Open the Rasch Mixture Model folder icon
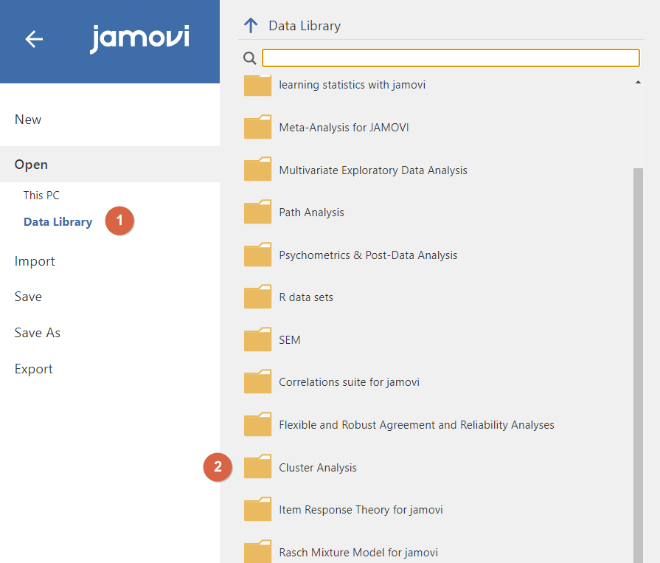Viewport: 660px width, 563px height. 257,551
